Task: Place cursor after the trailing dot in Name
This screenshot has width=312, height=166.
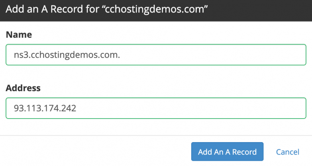Action: (121, 55)
